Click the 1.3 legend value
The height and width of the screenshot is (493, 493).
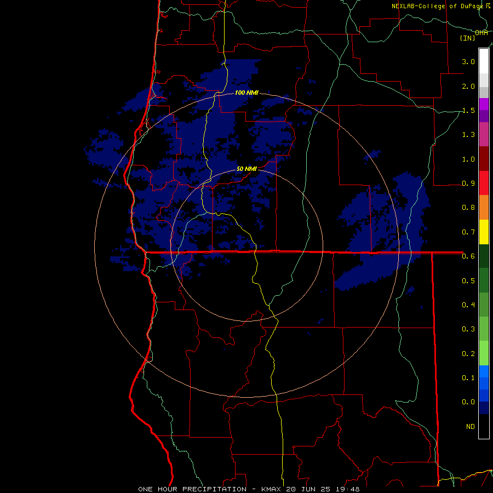468,135
